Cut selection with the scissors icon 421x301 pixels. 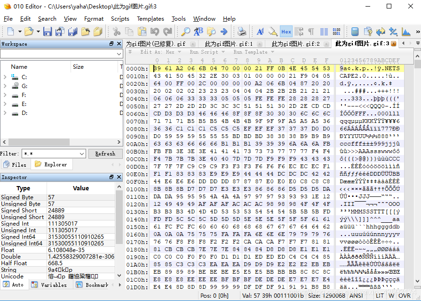[116, 32]
